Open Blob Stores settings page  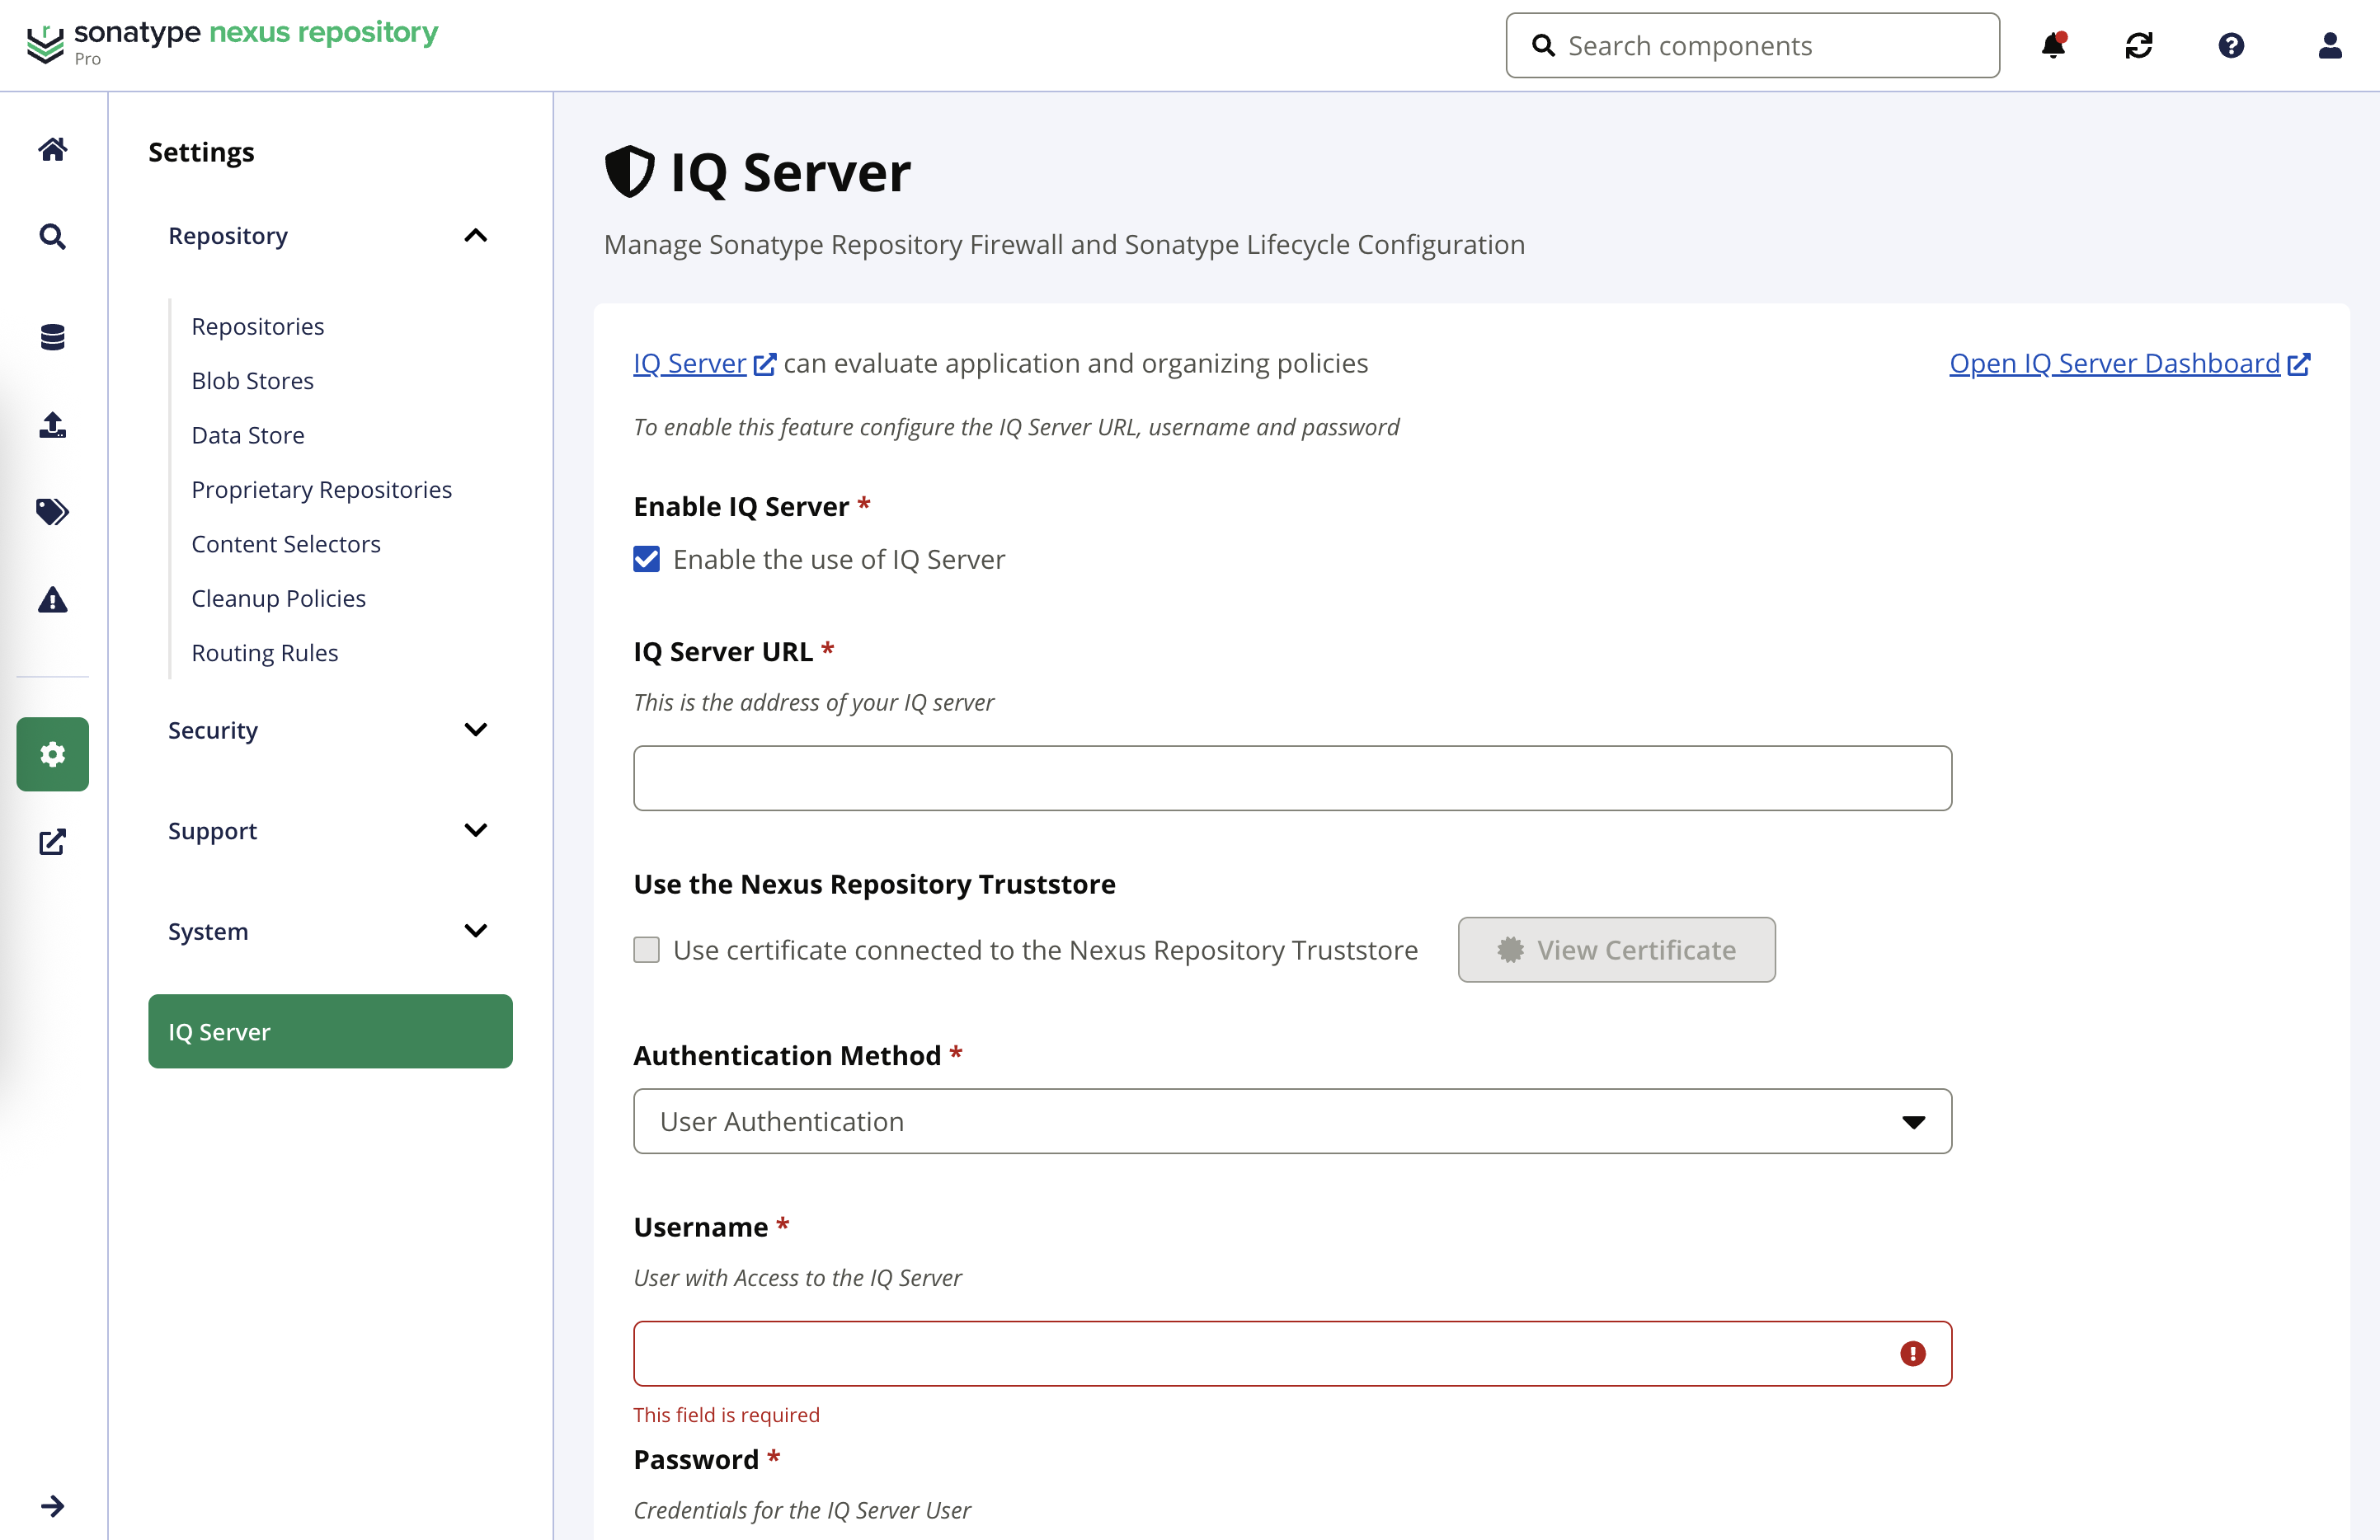pyautogui.click(x=252, y=381)
